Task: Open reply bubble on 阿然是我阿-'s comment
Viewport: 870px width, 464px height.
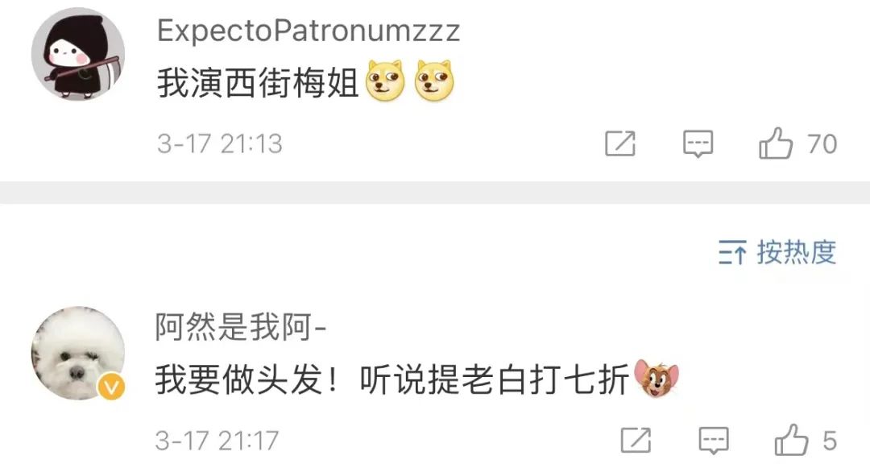Action: [713, 441]
